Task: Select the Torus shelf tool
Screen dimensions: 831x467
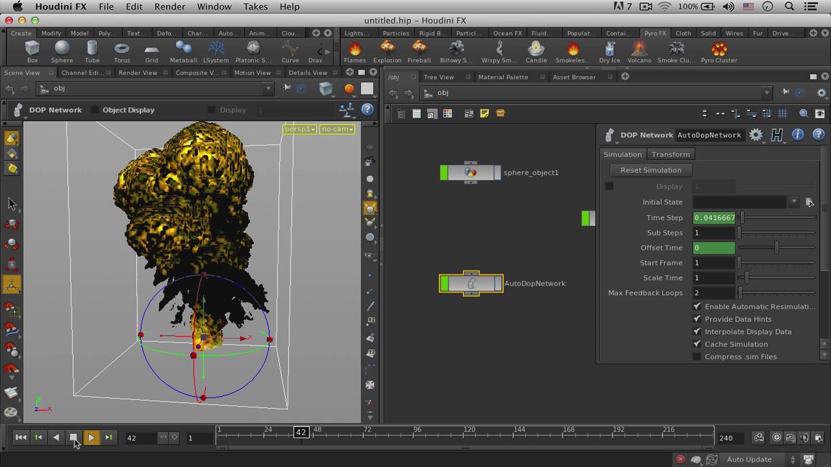Action: coord(122,51)
